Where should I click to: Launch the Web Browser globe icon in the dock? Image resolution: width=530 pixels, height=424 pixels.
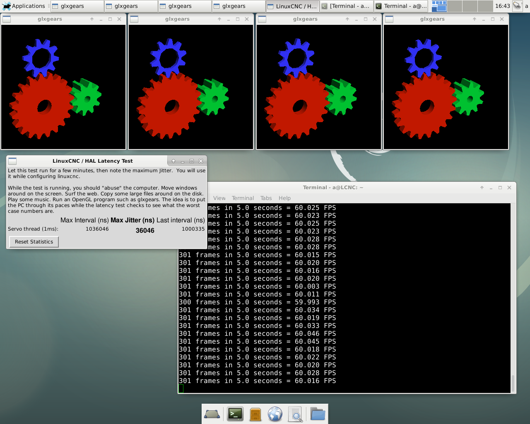pos(275,414)
